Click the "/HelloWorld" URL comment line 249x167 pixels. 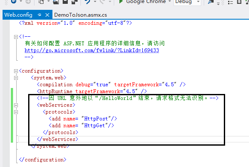[127, 98]
